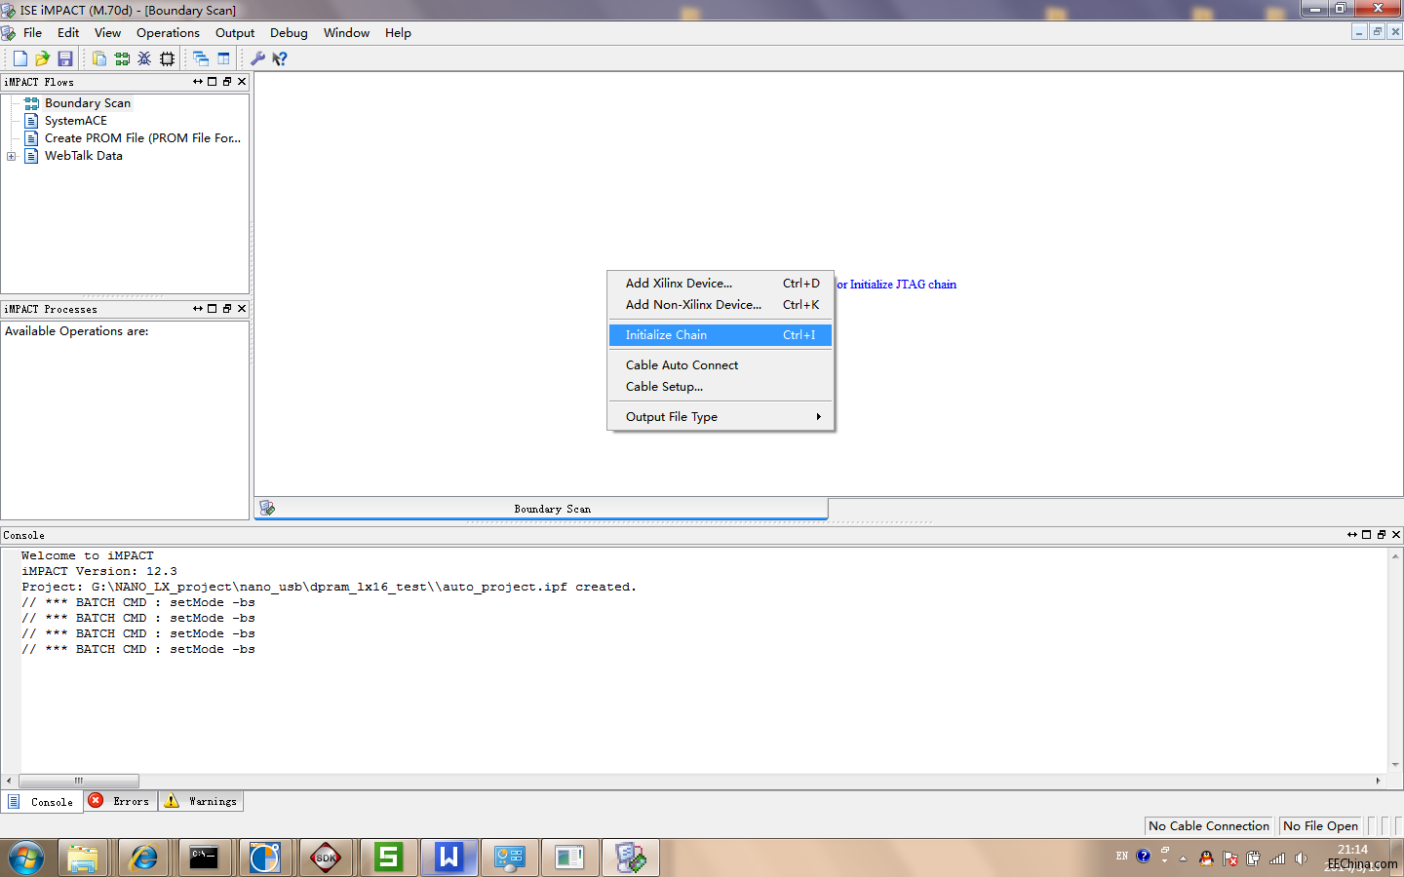Click the console scroll down arrow
This screenshot has width=1404, height=877.
[1396, 765]
